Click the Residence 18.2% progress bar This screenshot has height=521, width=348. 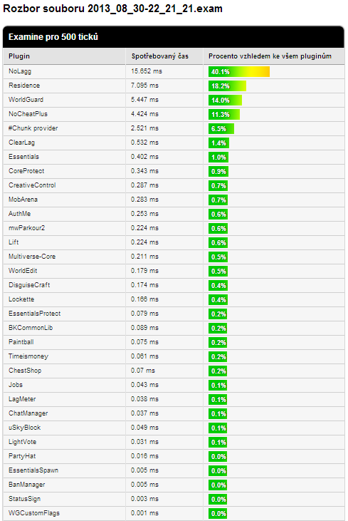coord(227,86)
